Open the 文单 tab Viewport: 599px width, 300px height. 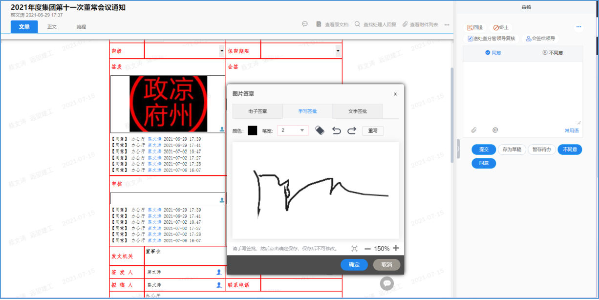(x=24, y=27)
